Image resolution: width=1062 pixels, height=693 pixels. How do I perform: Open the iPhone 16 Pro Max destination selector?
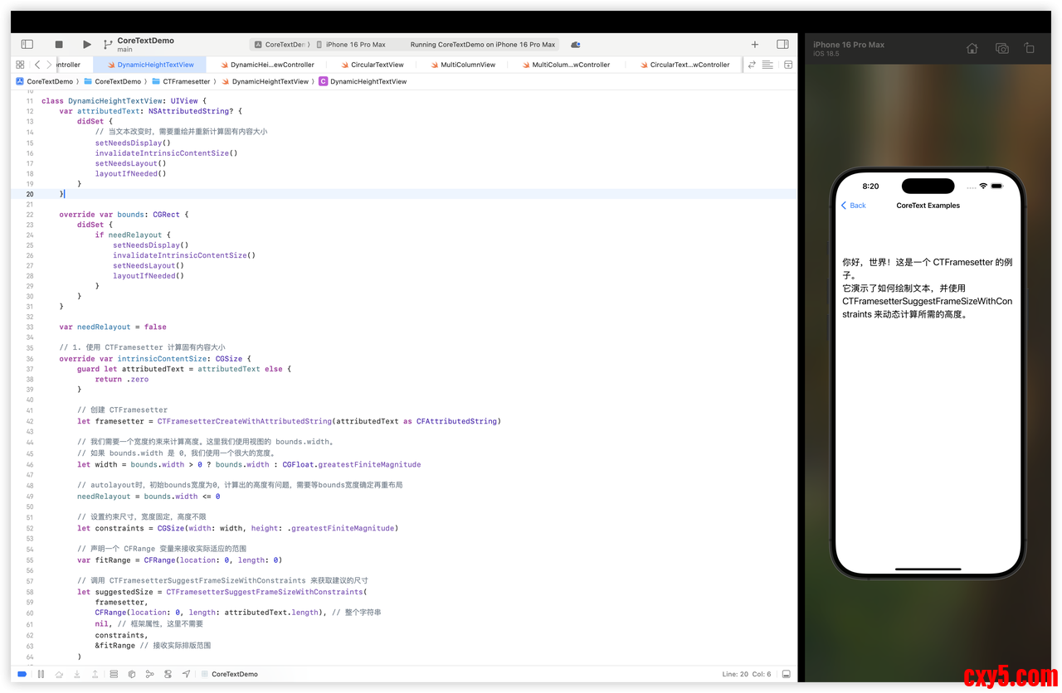click(355, 45)
